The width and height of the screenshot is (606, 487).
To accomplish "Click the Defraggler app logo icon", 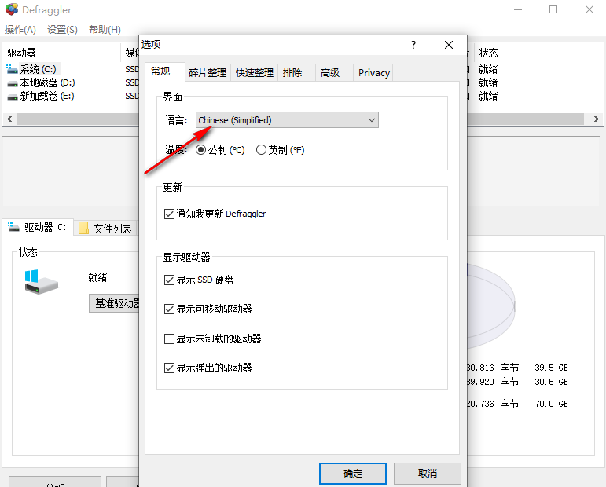I will point(12,9).
